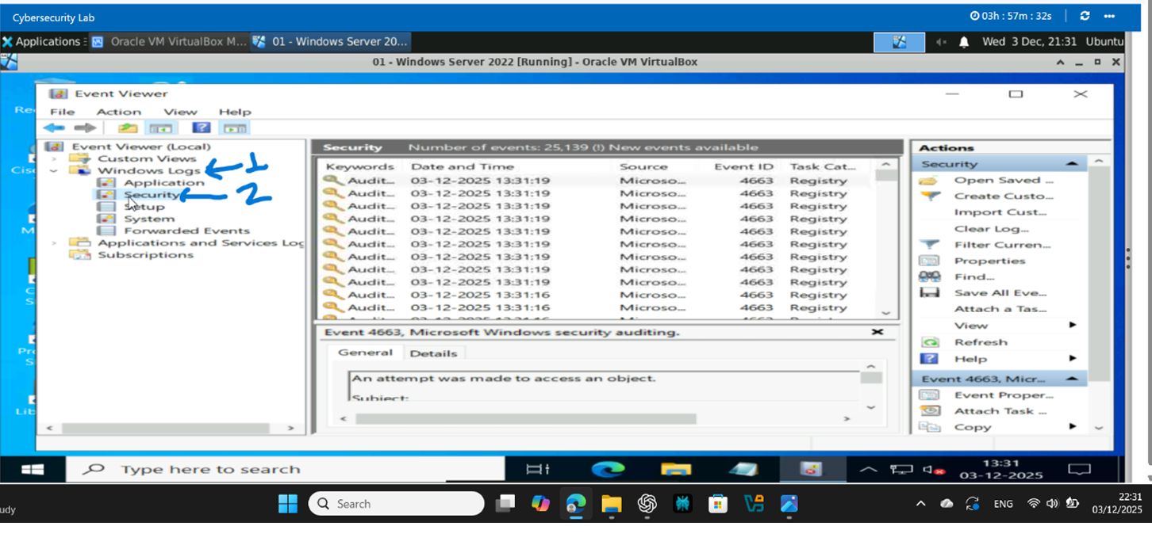Click the green Refresh icon in Actions
The image size is (1152, 549).
tap(929, 342)
